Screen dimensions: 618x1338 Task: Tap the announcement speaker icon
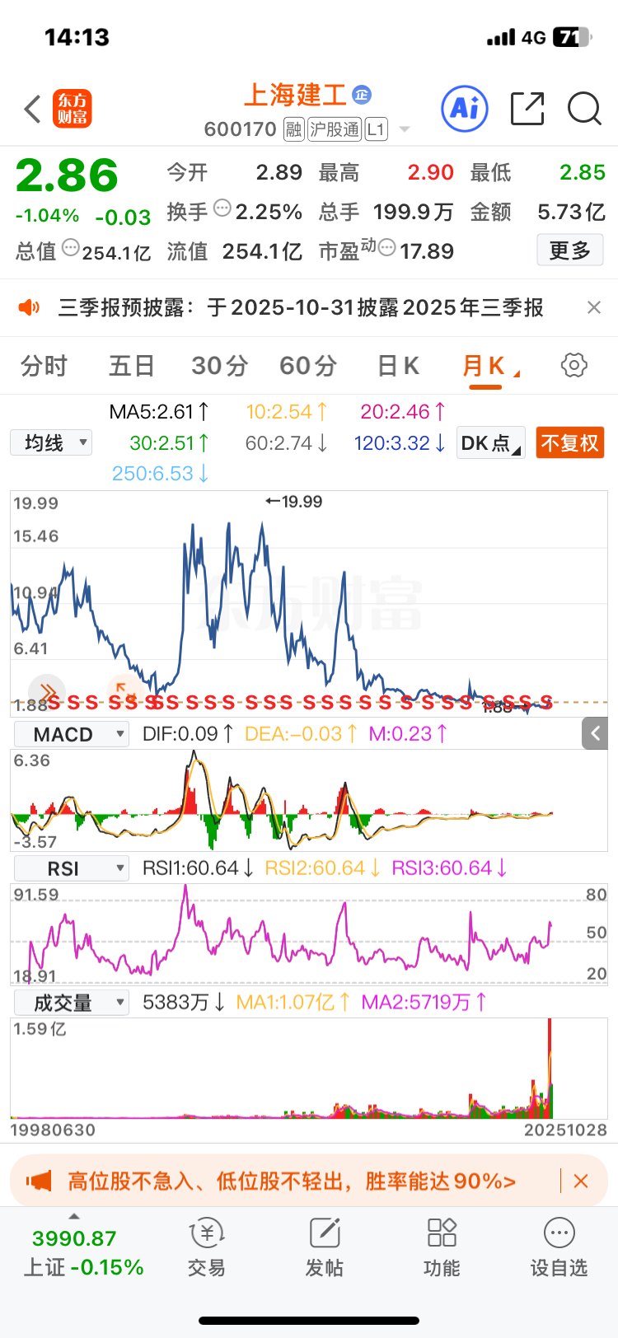point(29,307)
